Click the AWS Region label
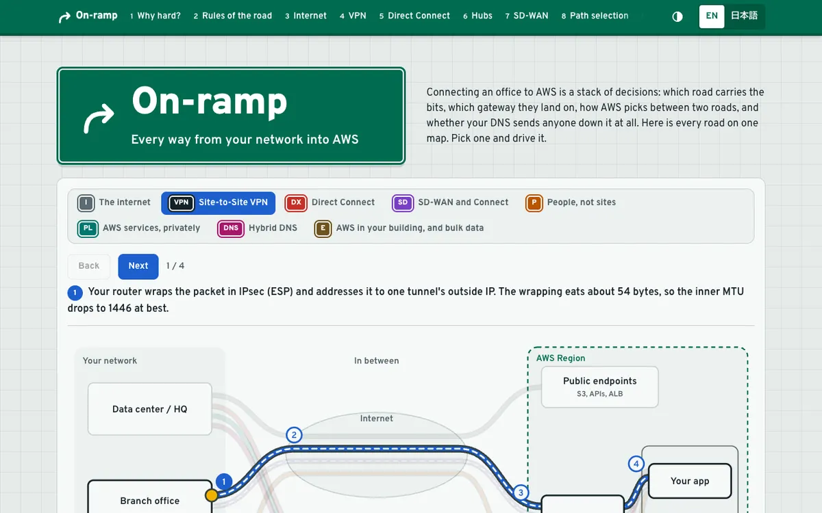822x513 pixels. [561, 358]
